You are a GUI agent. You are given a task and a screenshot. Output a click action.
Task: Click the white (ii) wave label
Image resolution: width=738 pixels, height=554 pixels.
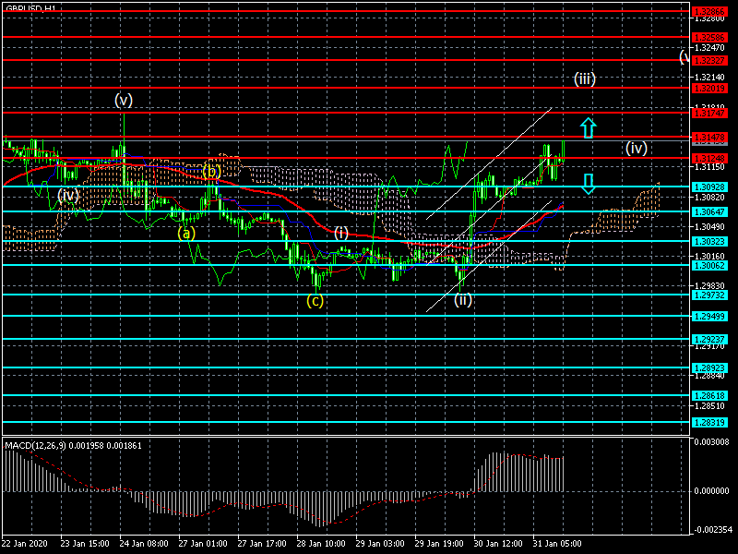pos(463,299)
